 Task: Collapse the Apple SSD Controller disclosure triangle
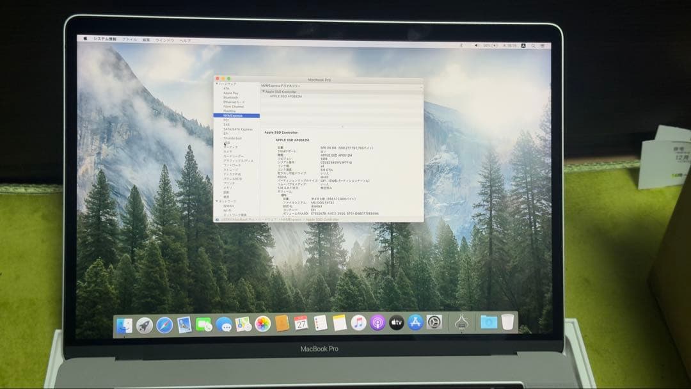(264, 91)
